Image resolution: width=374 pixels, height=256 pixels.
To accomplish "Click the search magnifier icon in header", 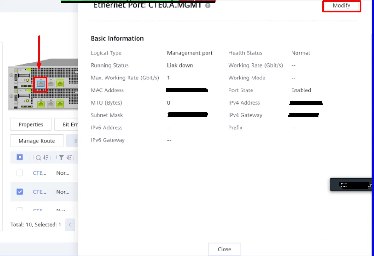I will [x=38, y=157].
